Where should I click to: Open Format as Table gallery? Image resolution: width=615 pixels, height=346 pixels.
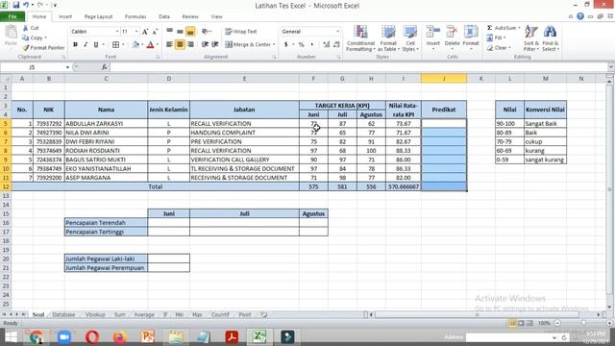pos(388,38)
